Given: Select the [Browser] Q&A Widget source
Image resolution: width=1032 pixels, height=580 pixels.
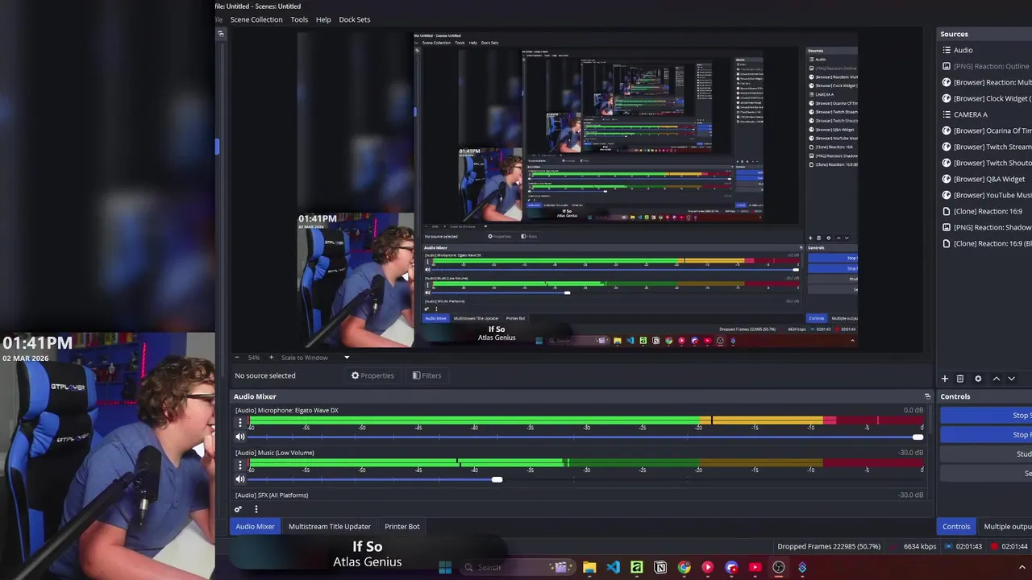Looking at the screenshot, I should click(986, 179).
